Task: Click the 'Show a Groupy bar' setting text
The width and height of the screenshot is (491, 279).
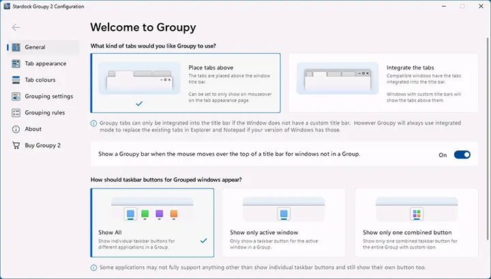Action: click(229, 154)
